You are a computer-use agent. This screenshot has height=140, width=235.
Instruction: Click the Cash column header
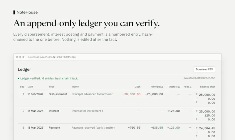coord(137,87)
